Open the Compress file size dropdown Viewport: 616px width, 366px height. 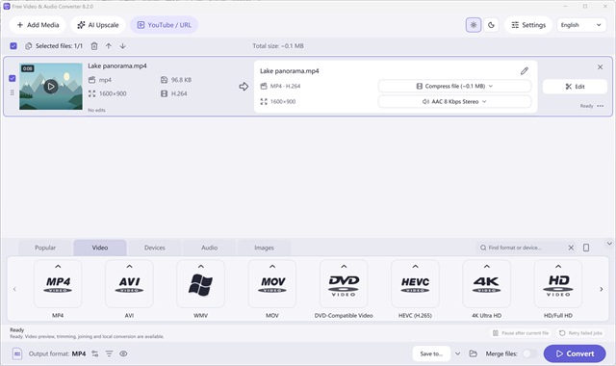(454, 86)
